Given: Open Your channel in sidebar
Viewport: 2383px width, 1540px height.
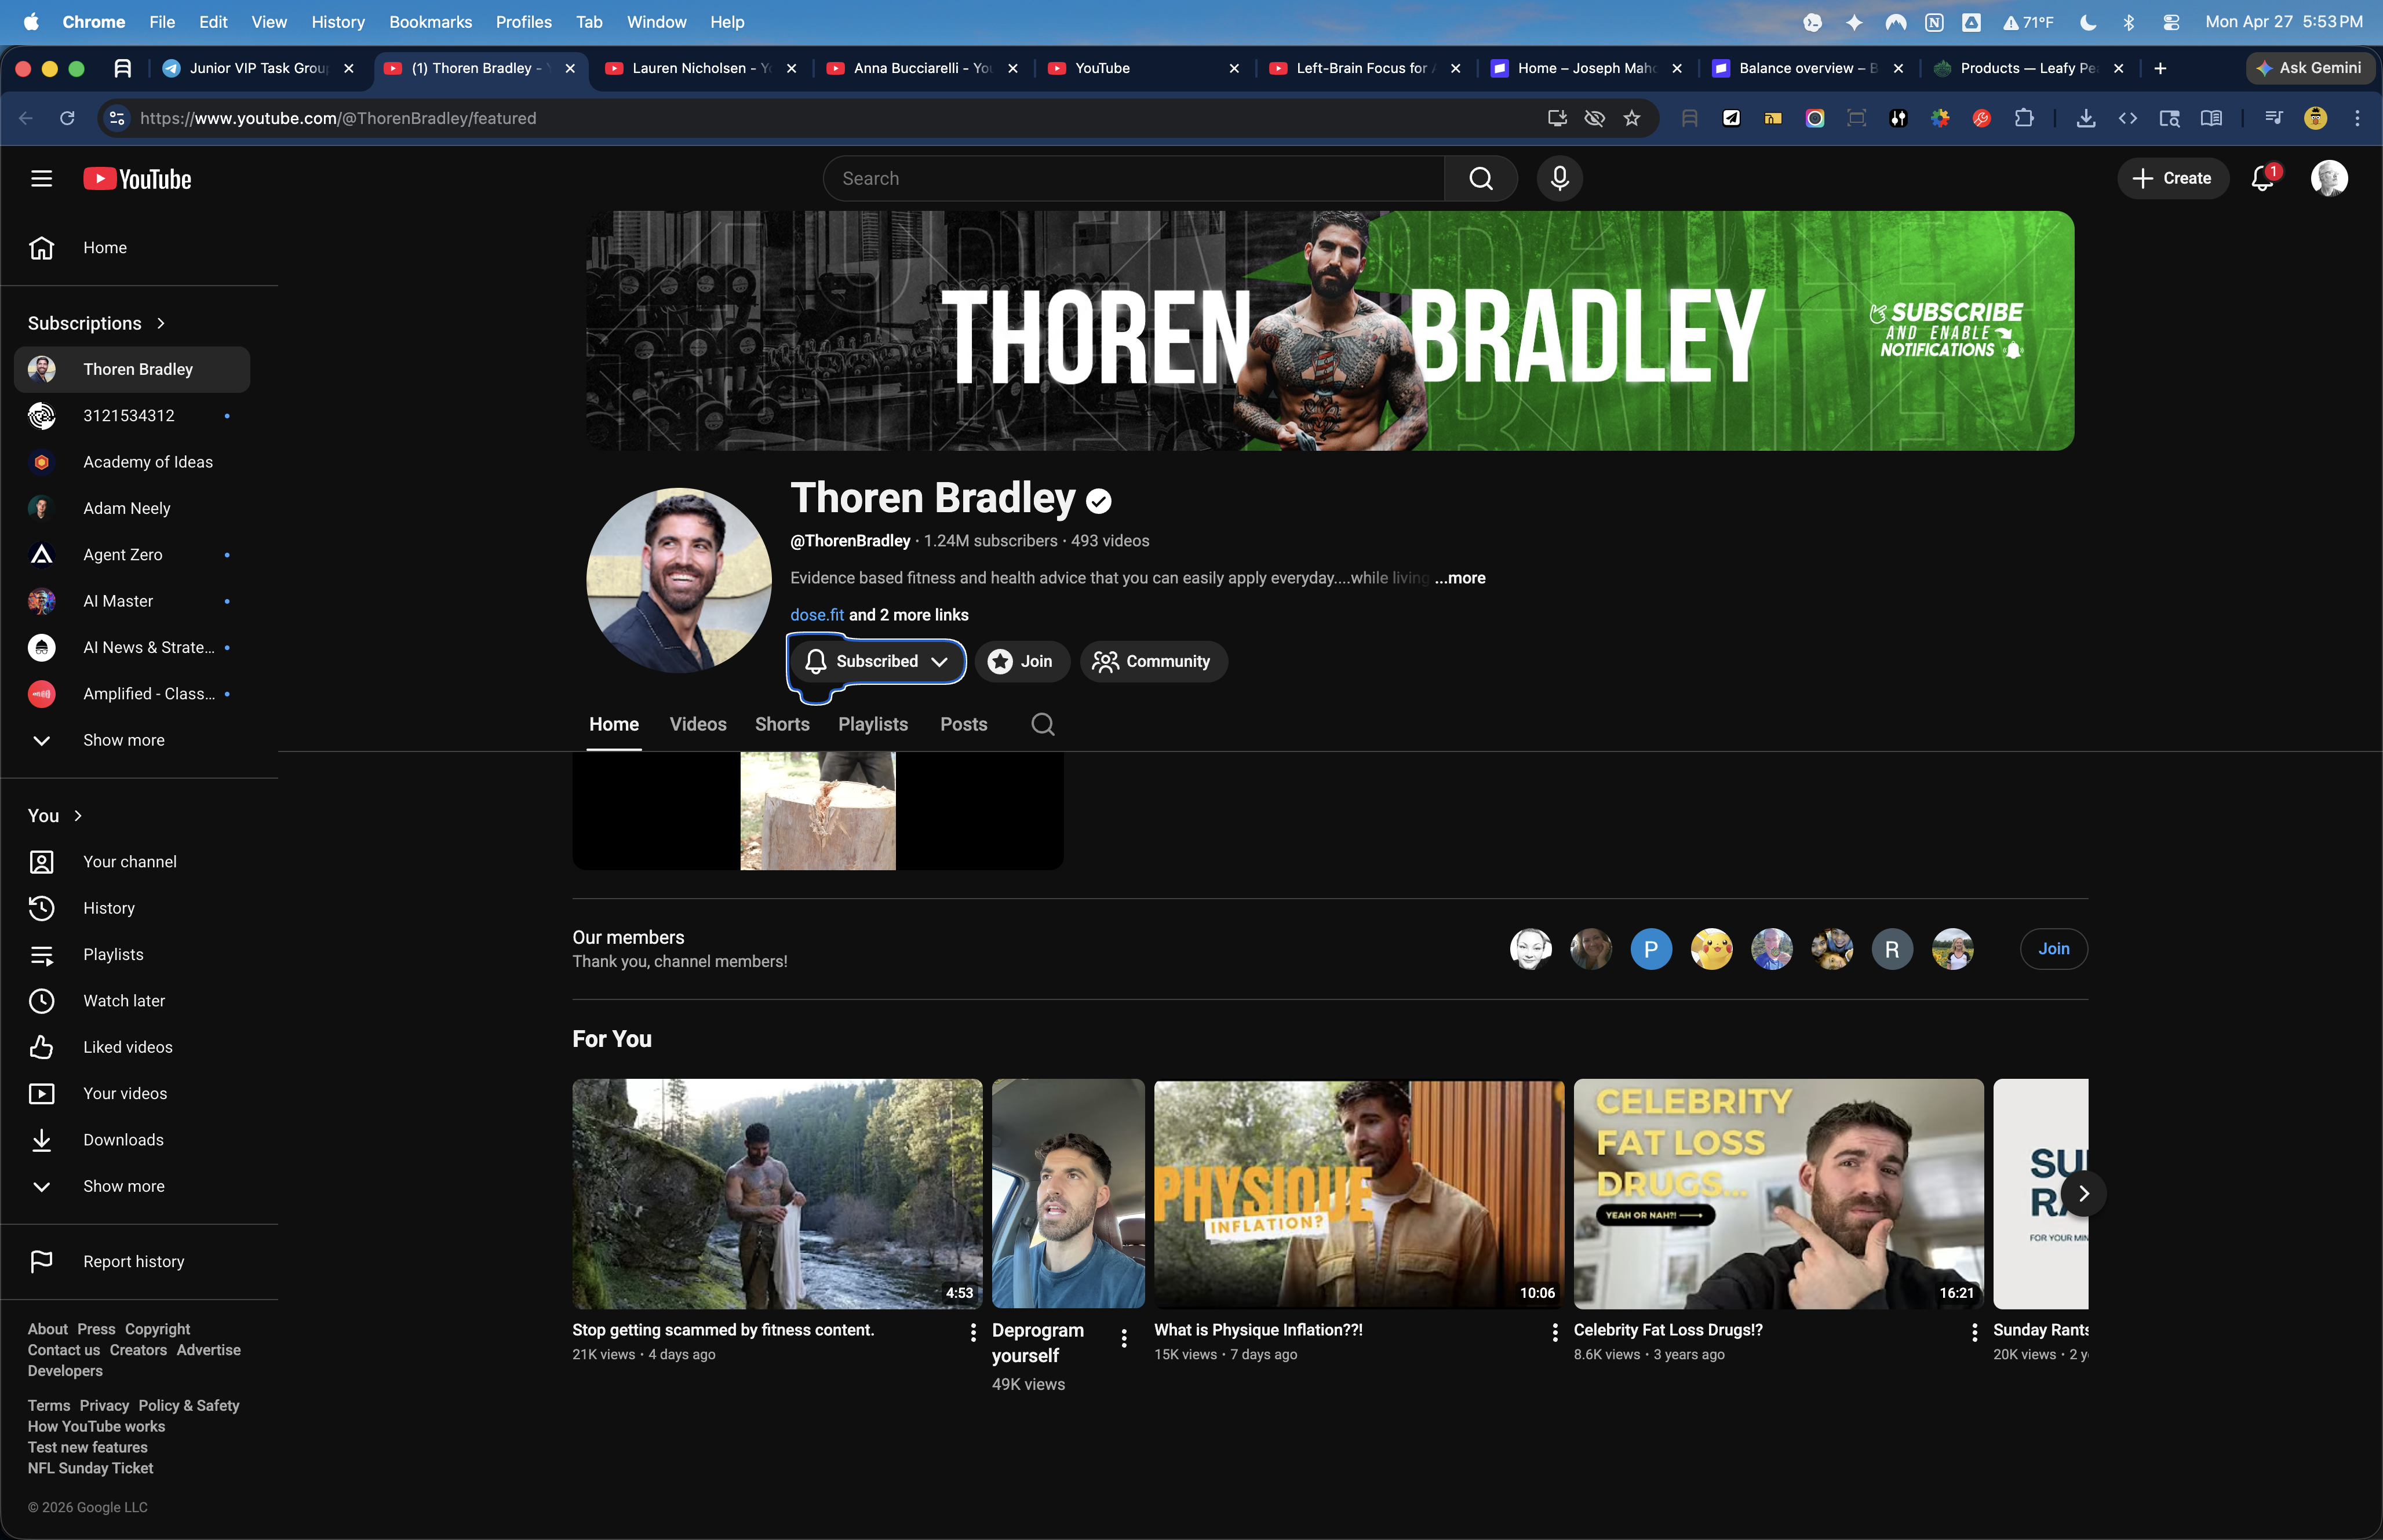Looking at the screenshot, I should 132,862.
